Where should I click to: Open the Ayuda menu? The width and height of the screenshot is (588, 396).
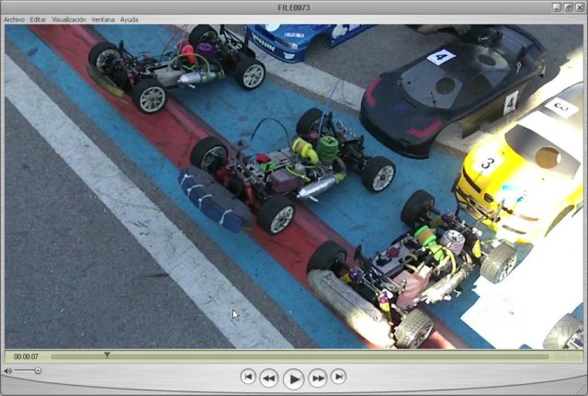coord(130,19)
